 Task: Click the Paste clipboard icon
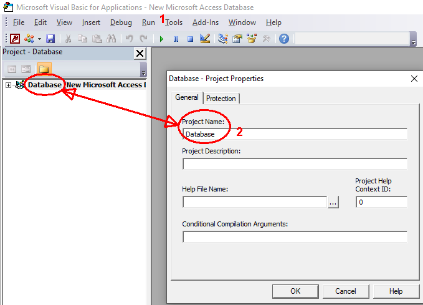(97, 39)
